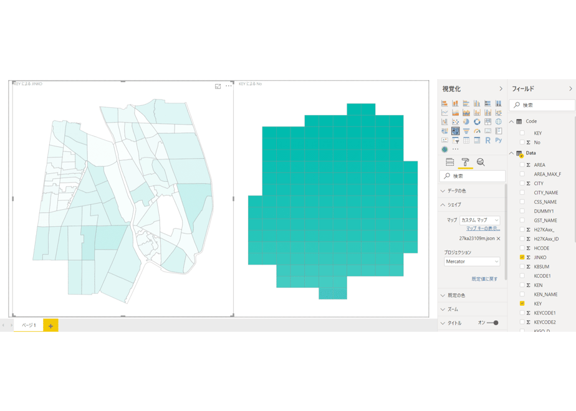This screenshot has height=411, width=576.
Task: Click focus mode icon on left map
Action: click(218, 86)
